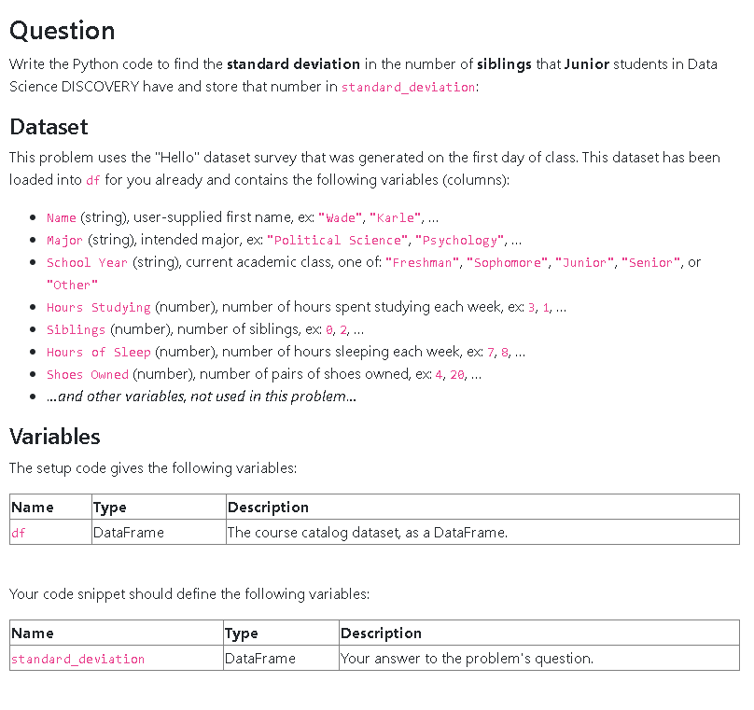Viewport: 754px width, 710px height.
Task: Click the School Year code label
Action: click(x=87, y=262)
